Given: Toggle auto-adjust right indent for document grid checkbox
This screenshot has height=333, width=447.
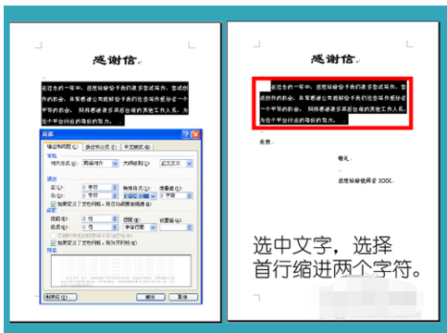Looking at the screenshot, I should [x=54, y=204].
